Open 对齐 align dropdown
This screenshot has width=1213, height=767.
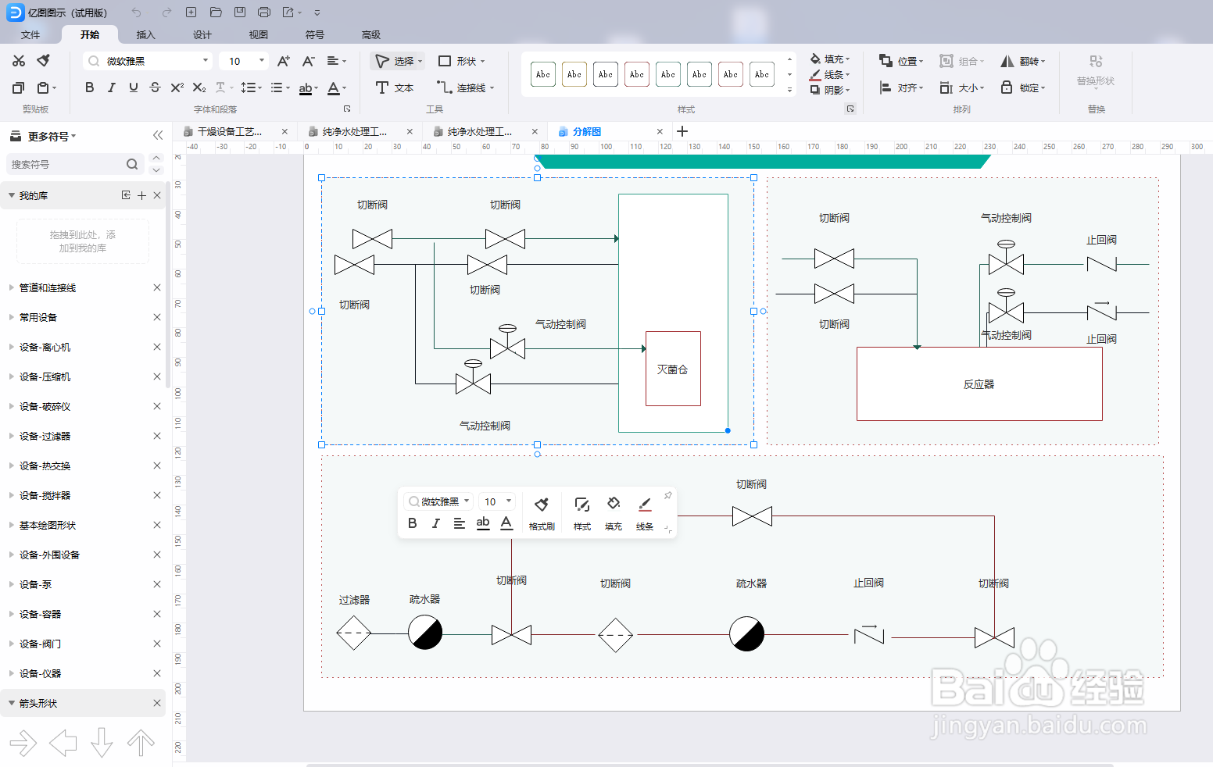pos(901,87)
